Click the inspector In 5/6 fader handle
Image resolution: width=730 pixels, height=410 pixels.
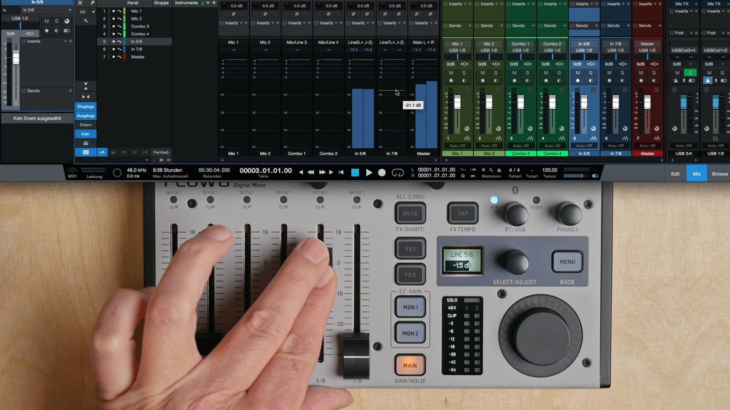coord(16,58)
